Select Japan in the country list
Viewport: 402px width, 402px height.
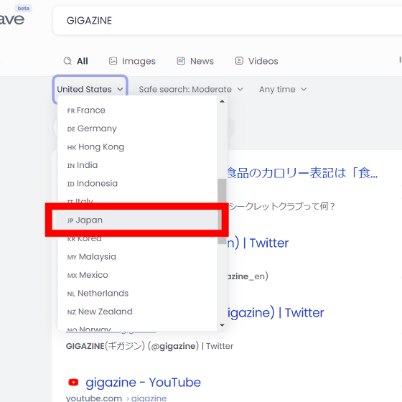coord(137,220)
